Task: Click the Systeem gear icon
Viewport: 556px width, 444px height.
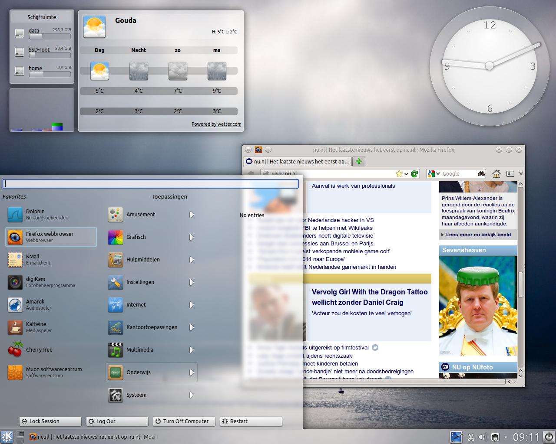Action: coord(115,395)
